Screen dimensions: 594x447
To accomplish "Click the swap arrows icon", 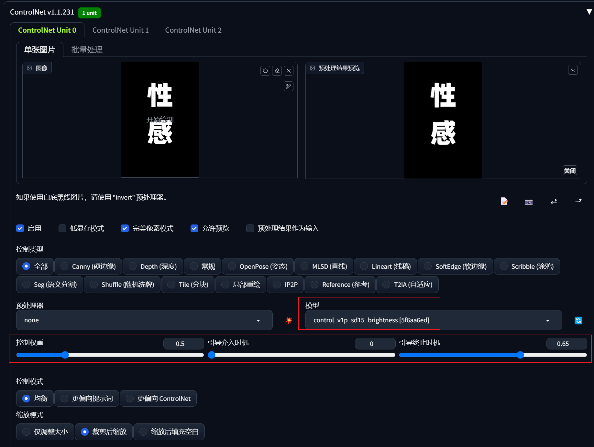I will click(x=554, y=201).
